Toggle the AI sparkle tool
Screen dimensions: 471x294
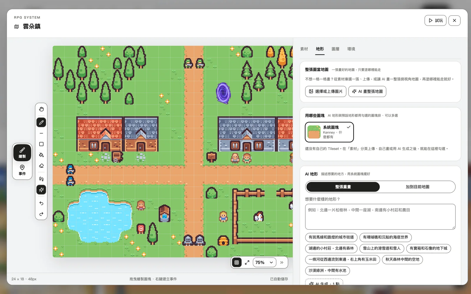41,190
